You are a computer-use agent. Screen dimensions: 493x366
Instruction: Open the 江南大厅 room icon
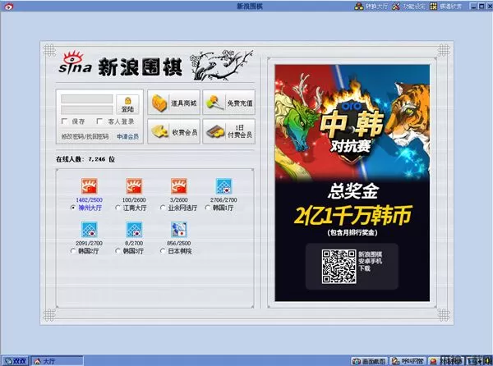click(134, 186)
